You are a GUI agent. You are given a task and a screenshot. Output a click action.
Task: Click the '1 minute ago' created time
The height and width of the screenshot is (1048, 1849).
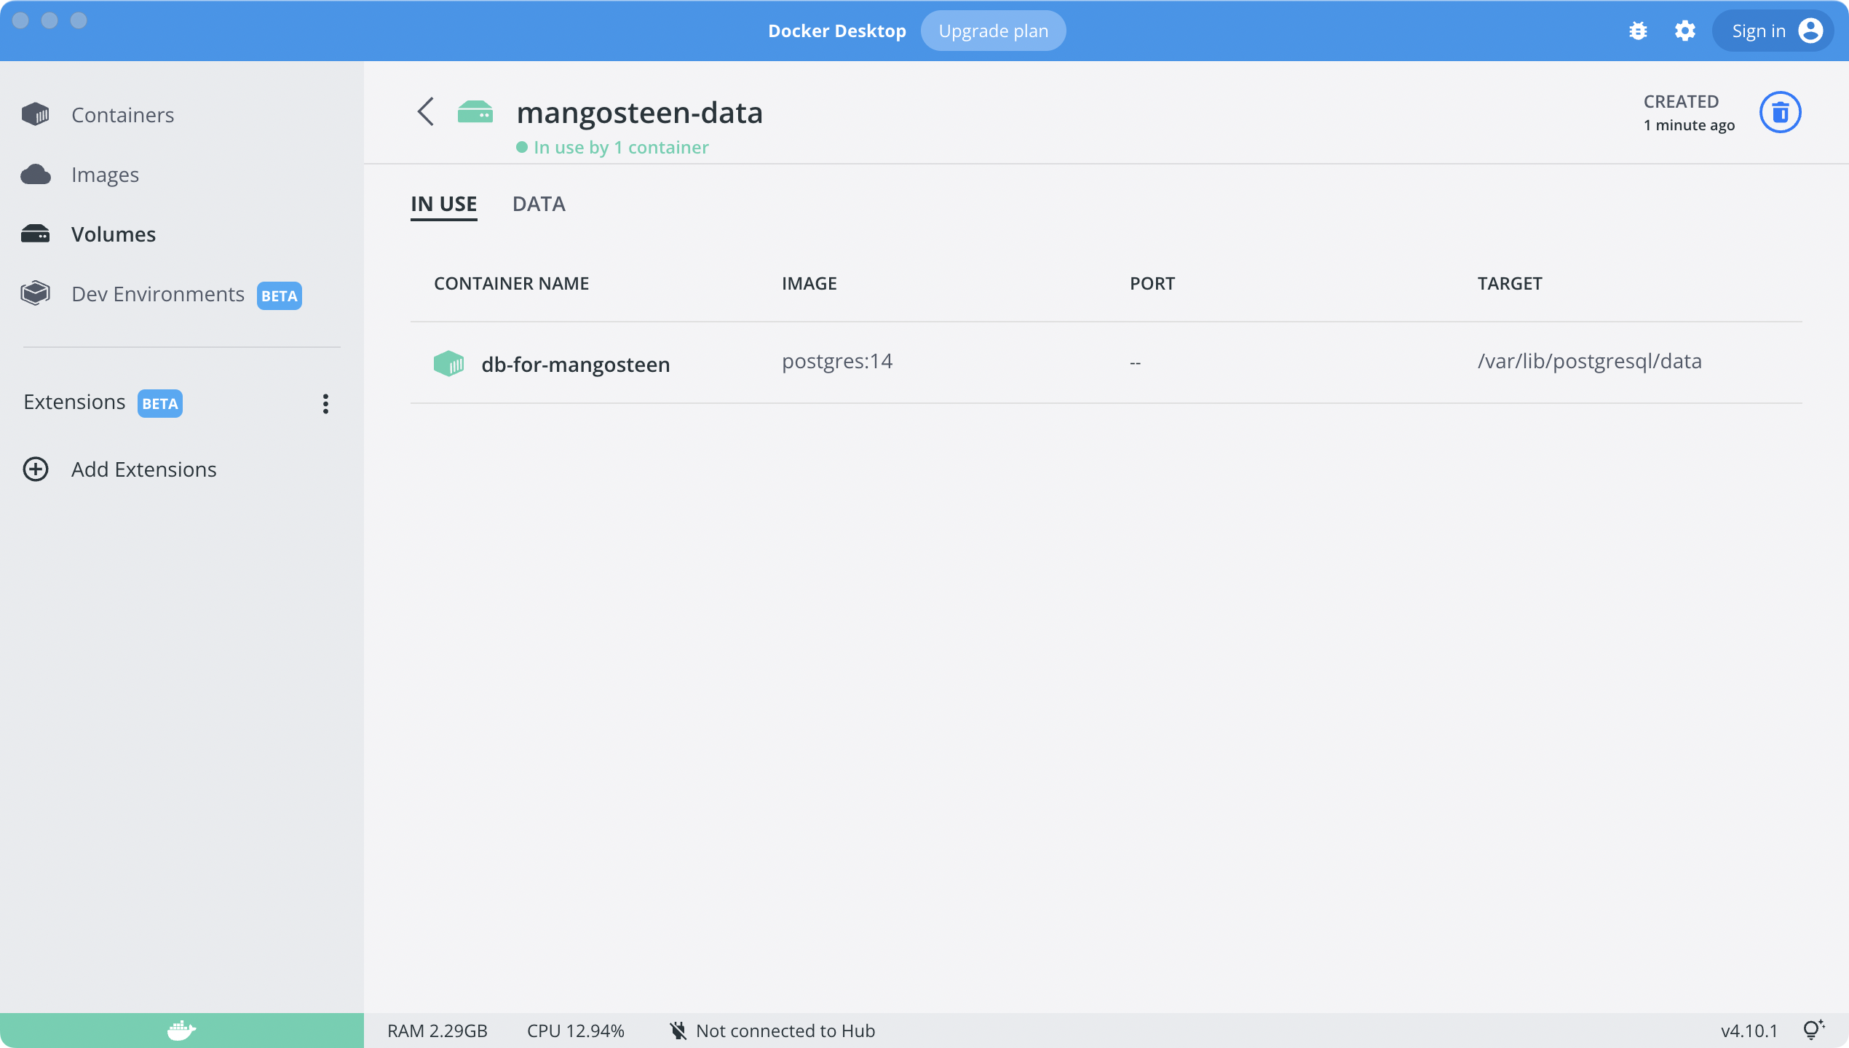click(x=1690, y=125)
